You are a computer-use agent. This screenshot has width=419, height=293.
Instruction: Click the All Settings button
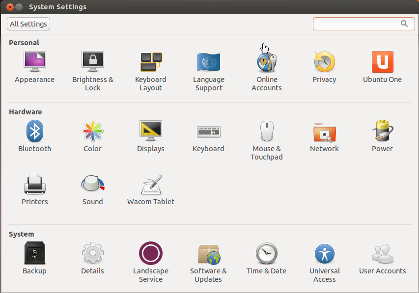pyautogui.click(x=28, y=24)
